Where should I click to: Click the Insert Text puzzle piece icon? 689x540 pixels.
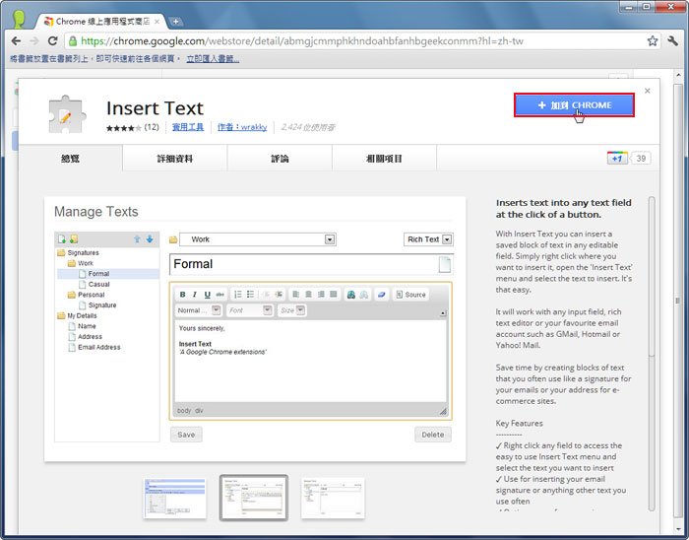point(67,114)
